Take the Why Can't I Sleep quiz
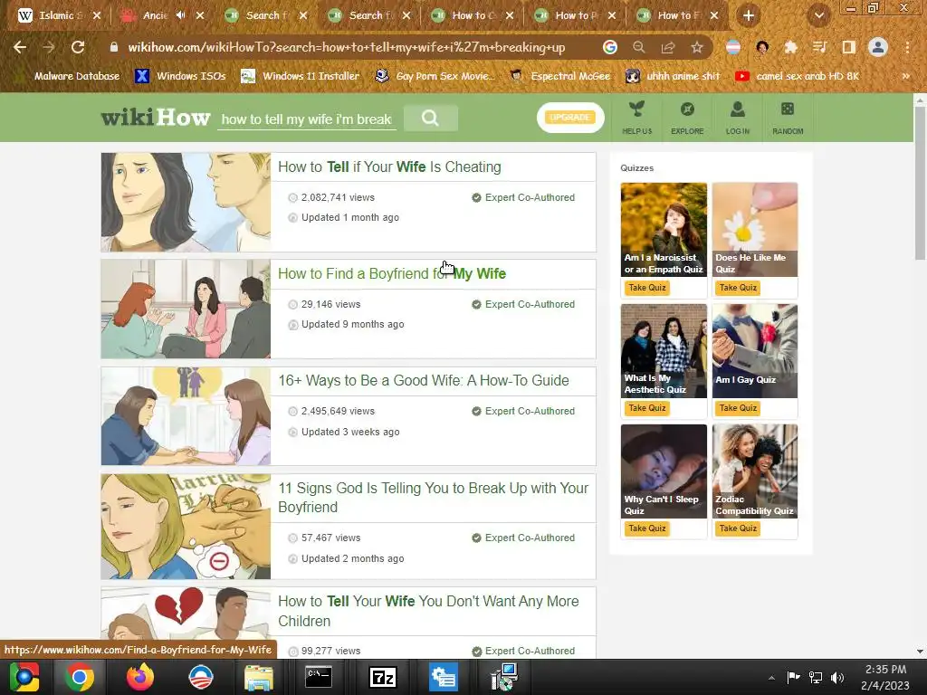 pyautogui.click(x=646, y=528)
